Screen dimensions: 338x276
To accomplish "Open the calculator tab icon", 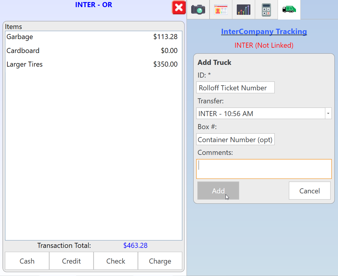I will coord(266,9).
